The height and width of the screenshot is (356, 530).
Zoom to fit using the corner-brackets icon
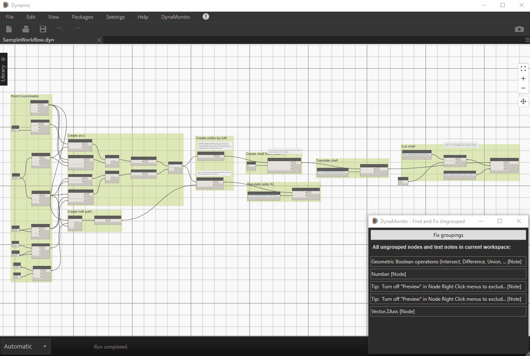523,69
